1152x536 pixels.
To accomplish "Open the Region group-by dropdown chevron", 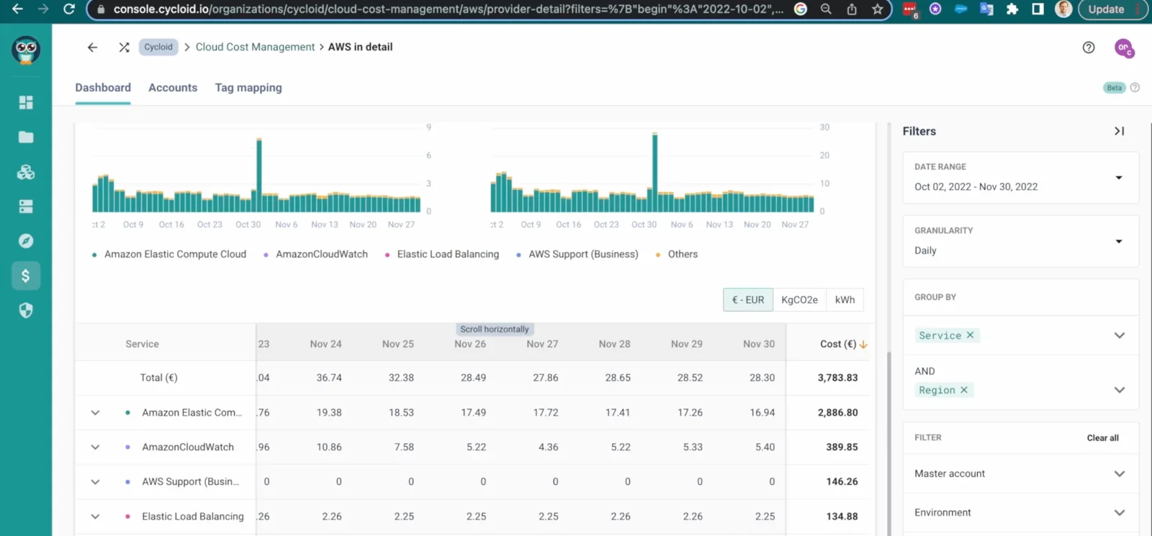I will [1119, 390].
